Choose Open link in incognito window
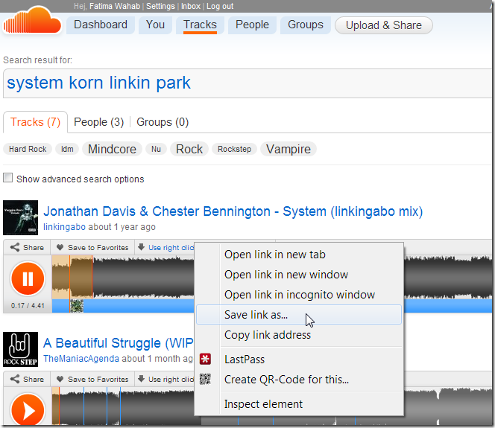This screenshot has width=495, height=428. pos(299,295)
